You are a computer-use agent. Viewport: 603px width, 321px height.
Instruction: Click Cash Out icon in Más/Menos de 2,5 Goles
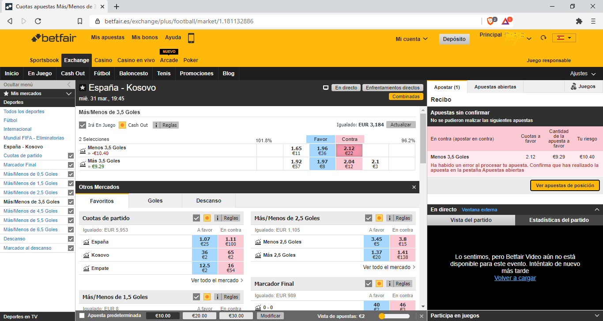click(x=379, y=218)
